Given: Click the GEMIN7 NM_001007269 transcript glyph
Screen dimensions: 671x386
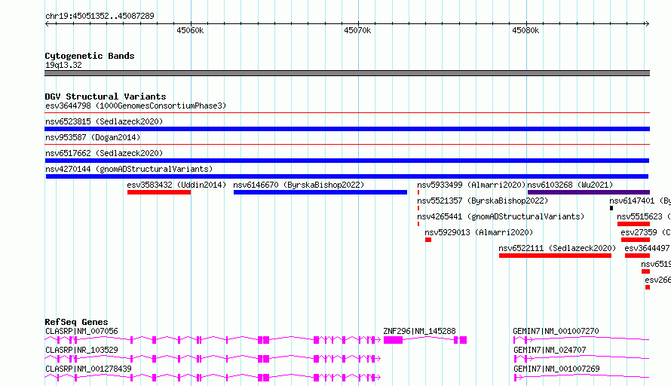Looking at the screenshot, I should click(x=581, y=378).
